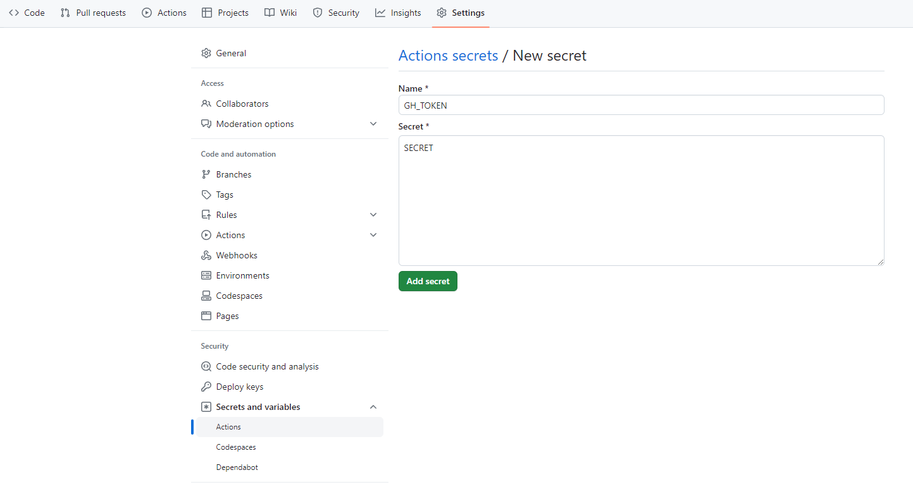Open the Actions tab in top navigation
The width and height of the screenshot is (913, 487).
tap(164, 13)
